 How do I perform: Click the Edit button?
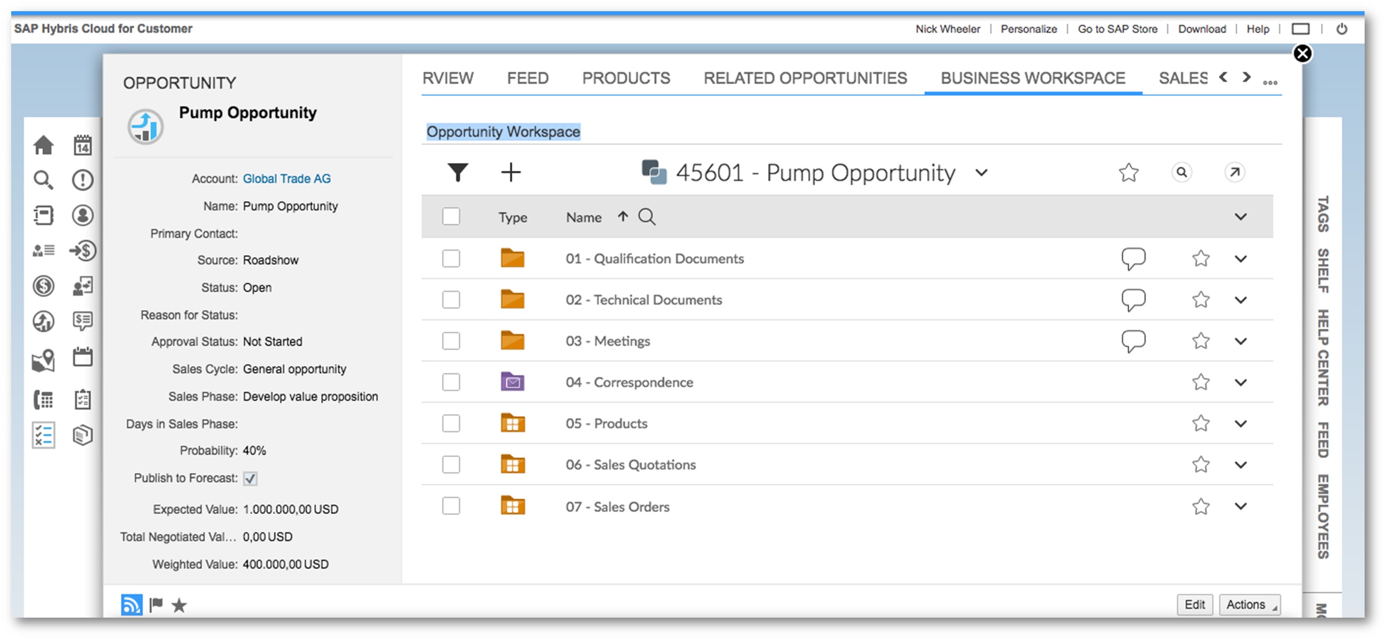coord(1195,605)
